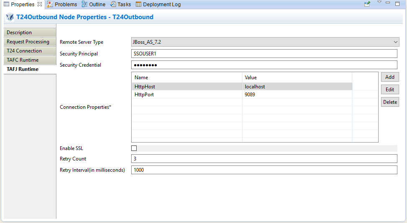Viewport: 407px width, 223px height.
Task: Click into the Security Principal field
Action: pyautogui.click(x=264, y=54)
